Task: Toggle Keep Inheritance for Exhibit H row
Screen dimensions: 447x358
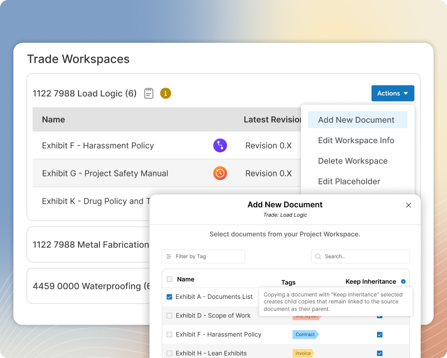Action: click(x=380, y=354)
